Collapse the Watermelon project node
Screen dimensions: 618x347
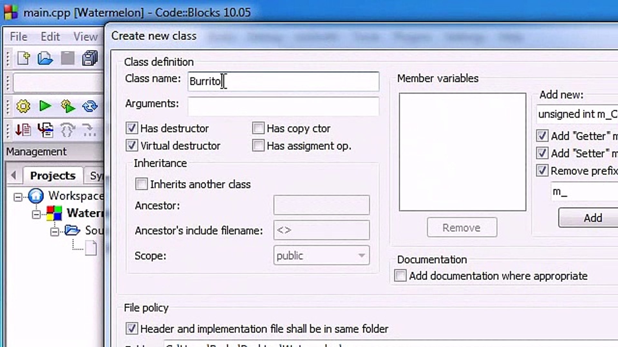click(36, 214)
